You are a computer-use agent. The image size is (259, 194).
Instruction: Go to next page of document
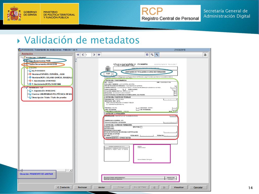click(x=94, y=55)
